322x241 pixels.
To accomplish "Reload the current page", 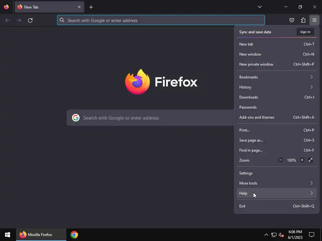I will tap(30, 20).
